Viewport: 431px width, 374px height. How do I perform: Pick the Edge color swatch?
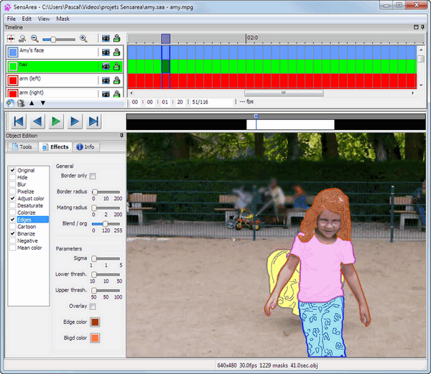(x=95, y=322)
